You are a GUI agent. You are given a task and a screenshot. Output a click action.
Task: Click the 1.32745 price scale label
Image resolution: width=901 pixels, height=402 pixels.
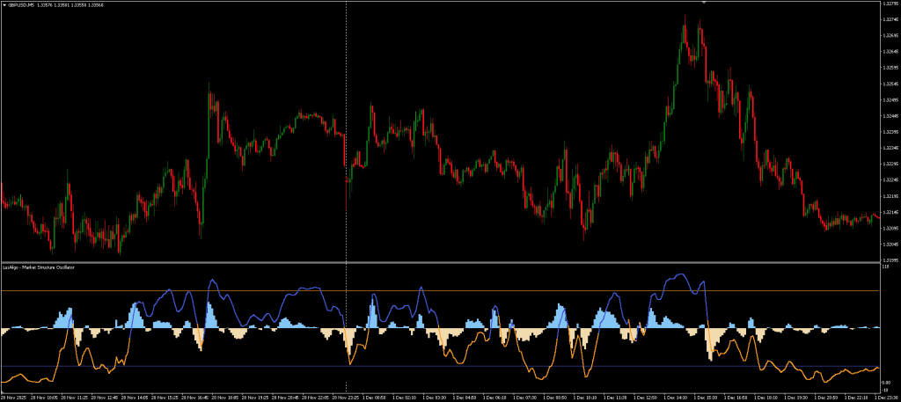coord(889,19)
